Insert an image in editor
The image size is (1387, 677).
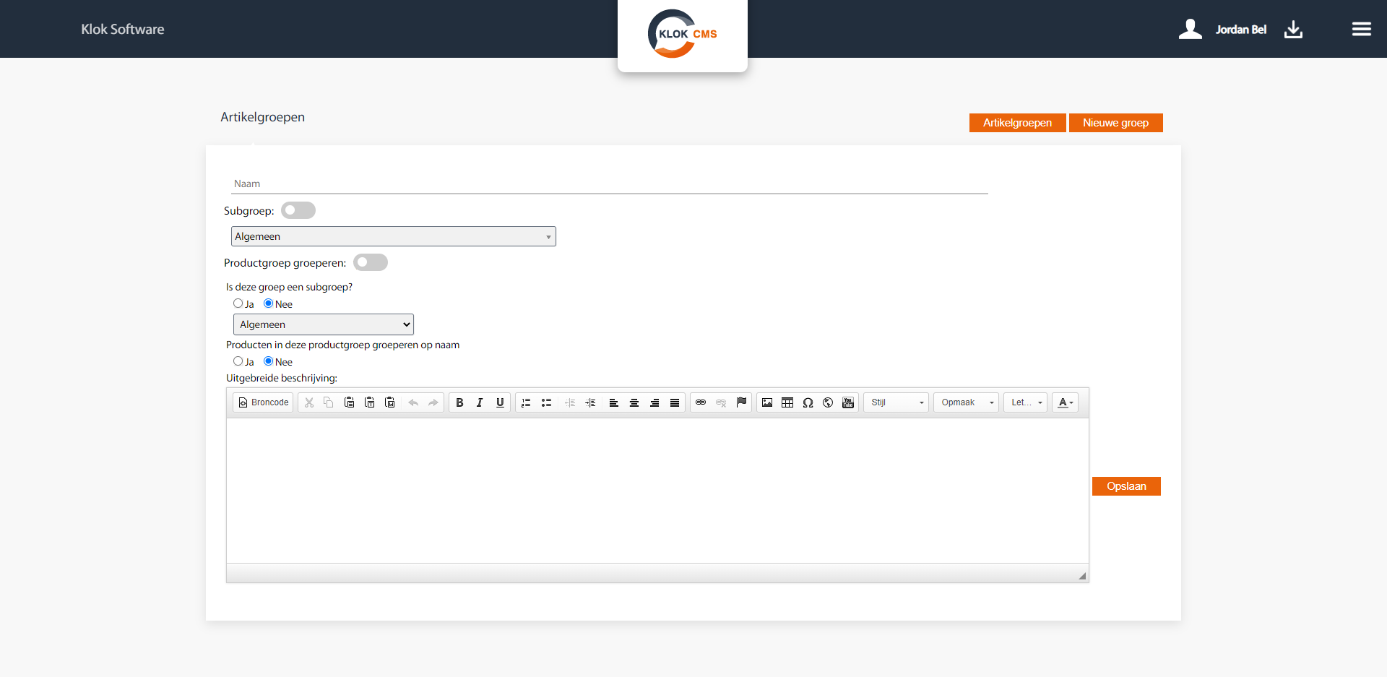coord(767,402)
